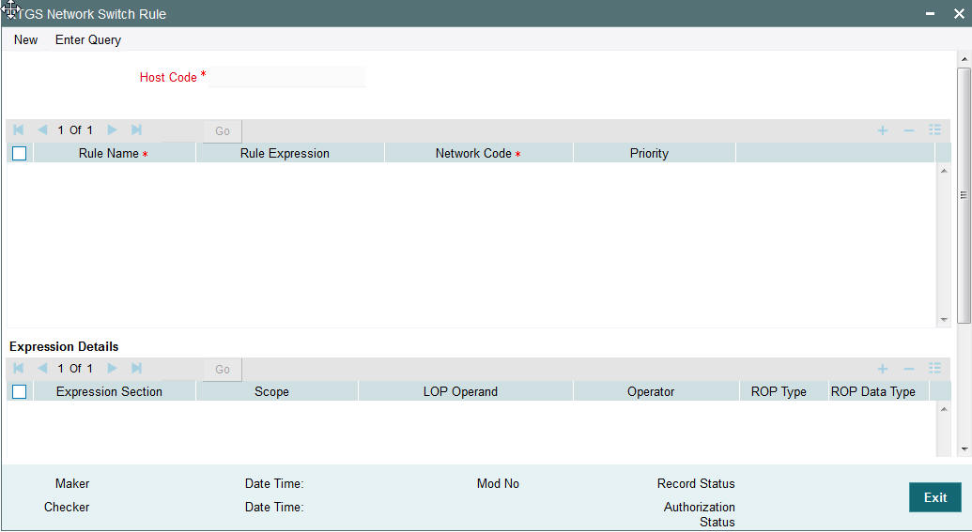This screenshot has width=972, height=532.
Task: Click the Mod No label
Action: coord(498,484)
